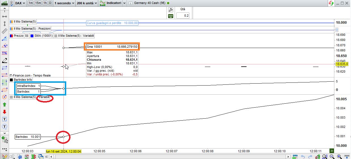Select the ellipse drawing tool

coord(5,90)
